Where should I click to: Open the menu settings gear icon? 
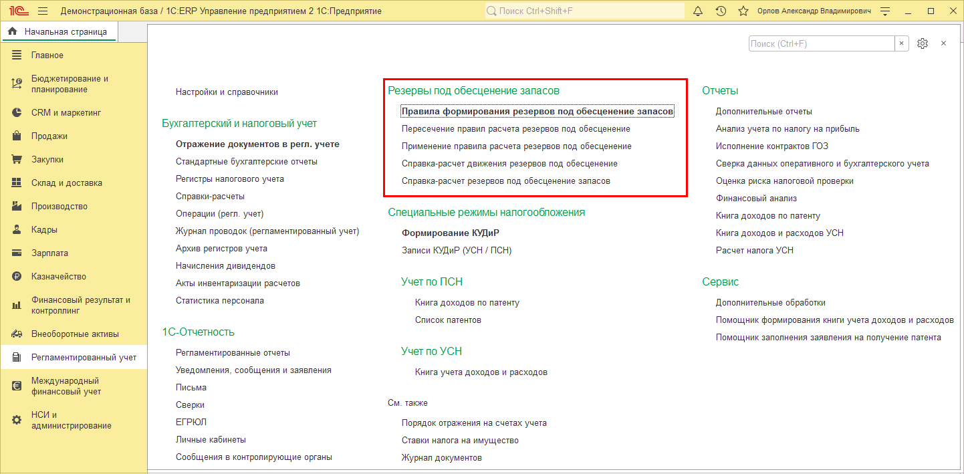(x=923, y=43)
